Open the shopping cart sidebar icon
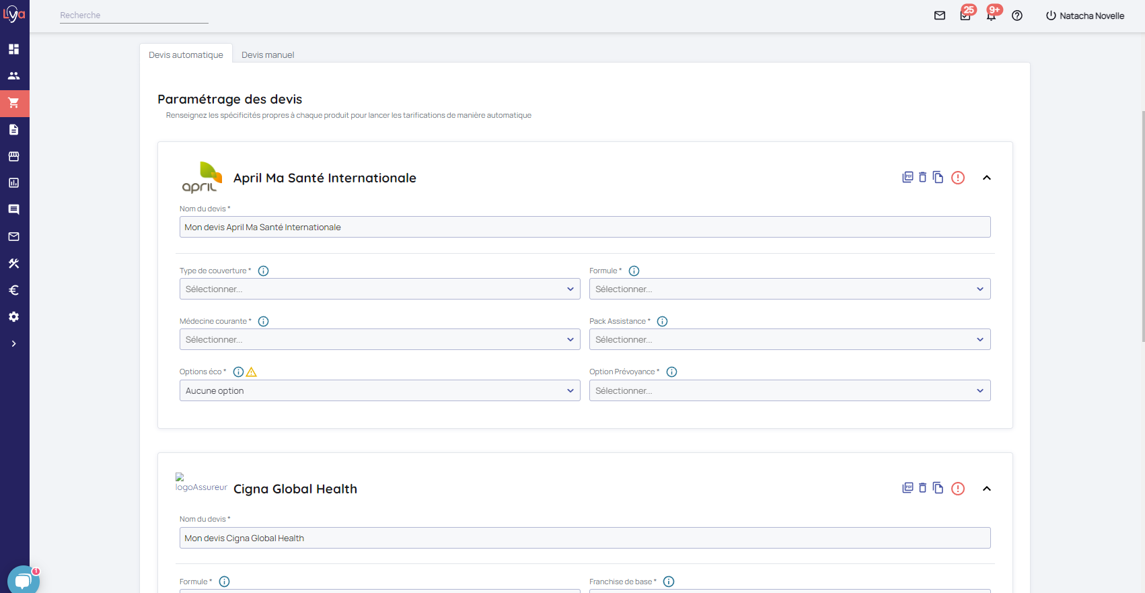This screenshot has height=593, width=1145. coord(13,103)
